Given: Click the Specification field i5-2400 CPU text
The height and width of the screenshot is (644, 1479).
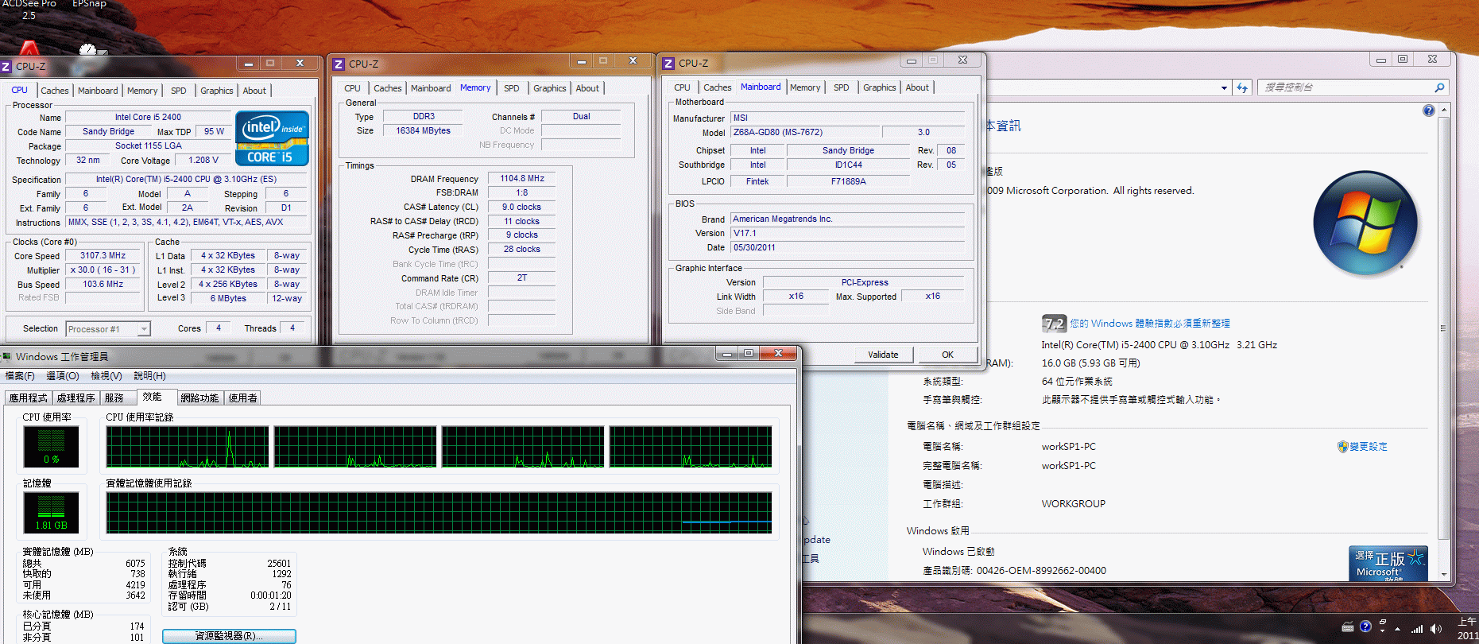Looking at the screenshot, I should [x=186, y=180].
